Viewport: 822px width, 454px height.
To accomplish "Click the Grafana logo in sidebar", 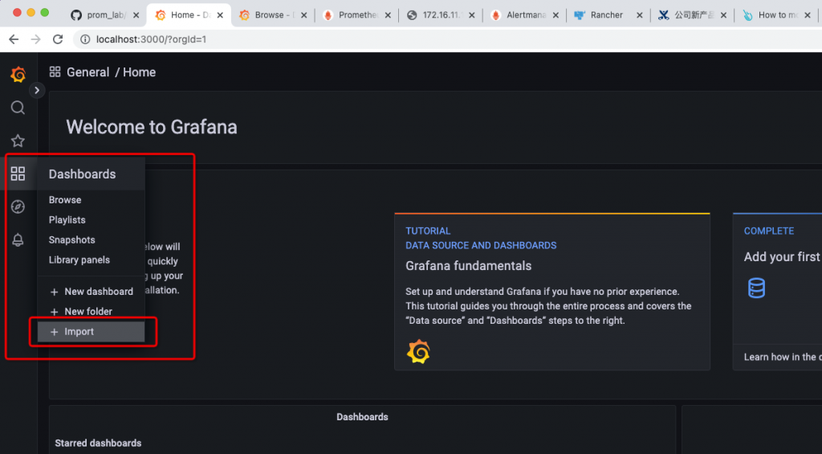I will pyautogui.click(x=18, y=75).
